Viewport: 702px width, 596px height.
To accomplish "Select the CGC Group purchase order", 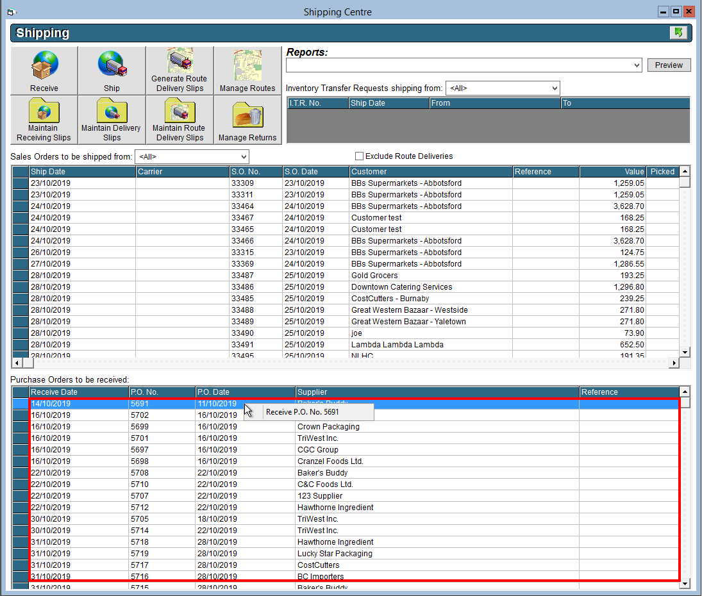I will (x=346, y=450).
